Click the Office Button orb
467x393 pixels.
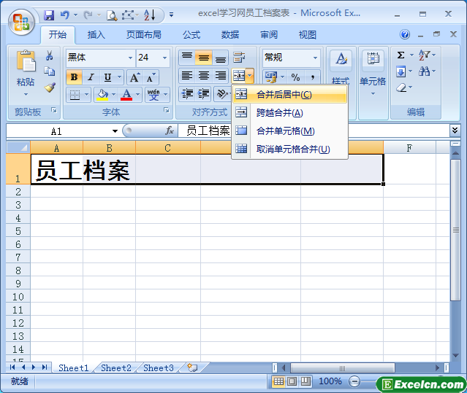point(21,23)
